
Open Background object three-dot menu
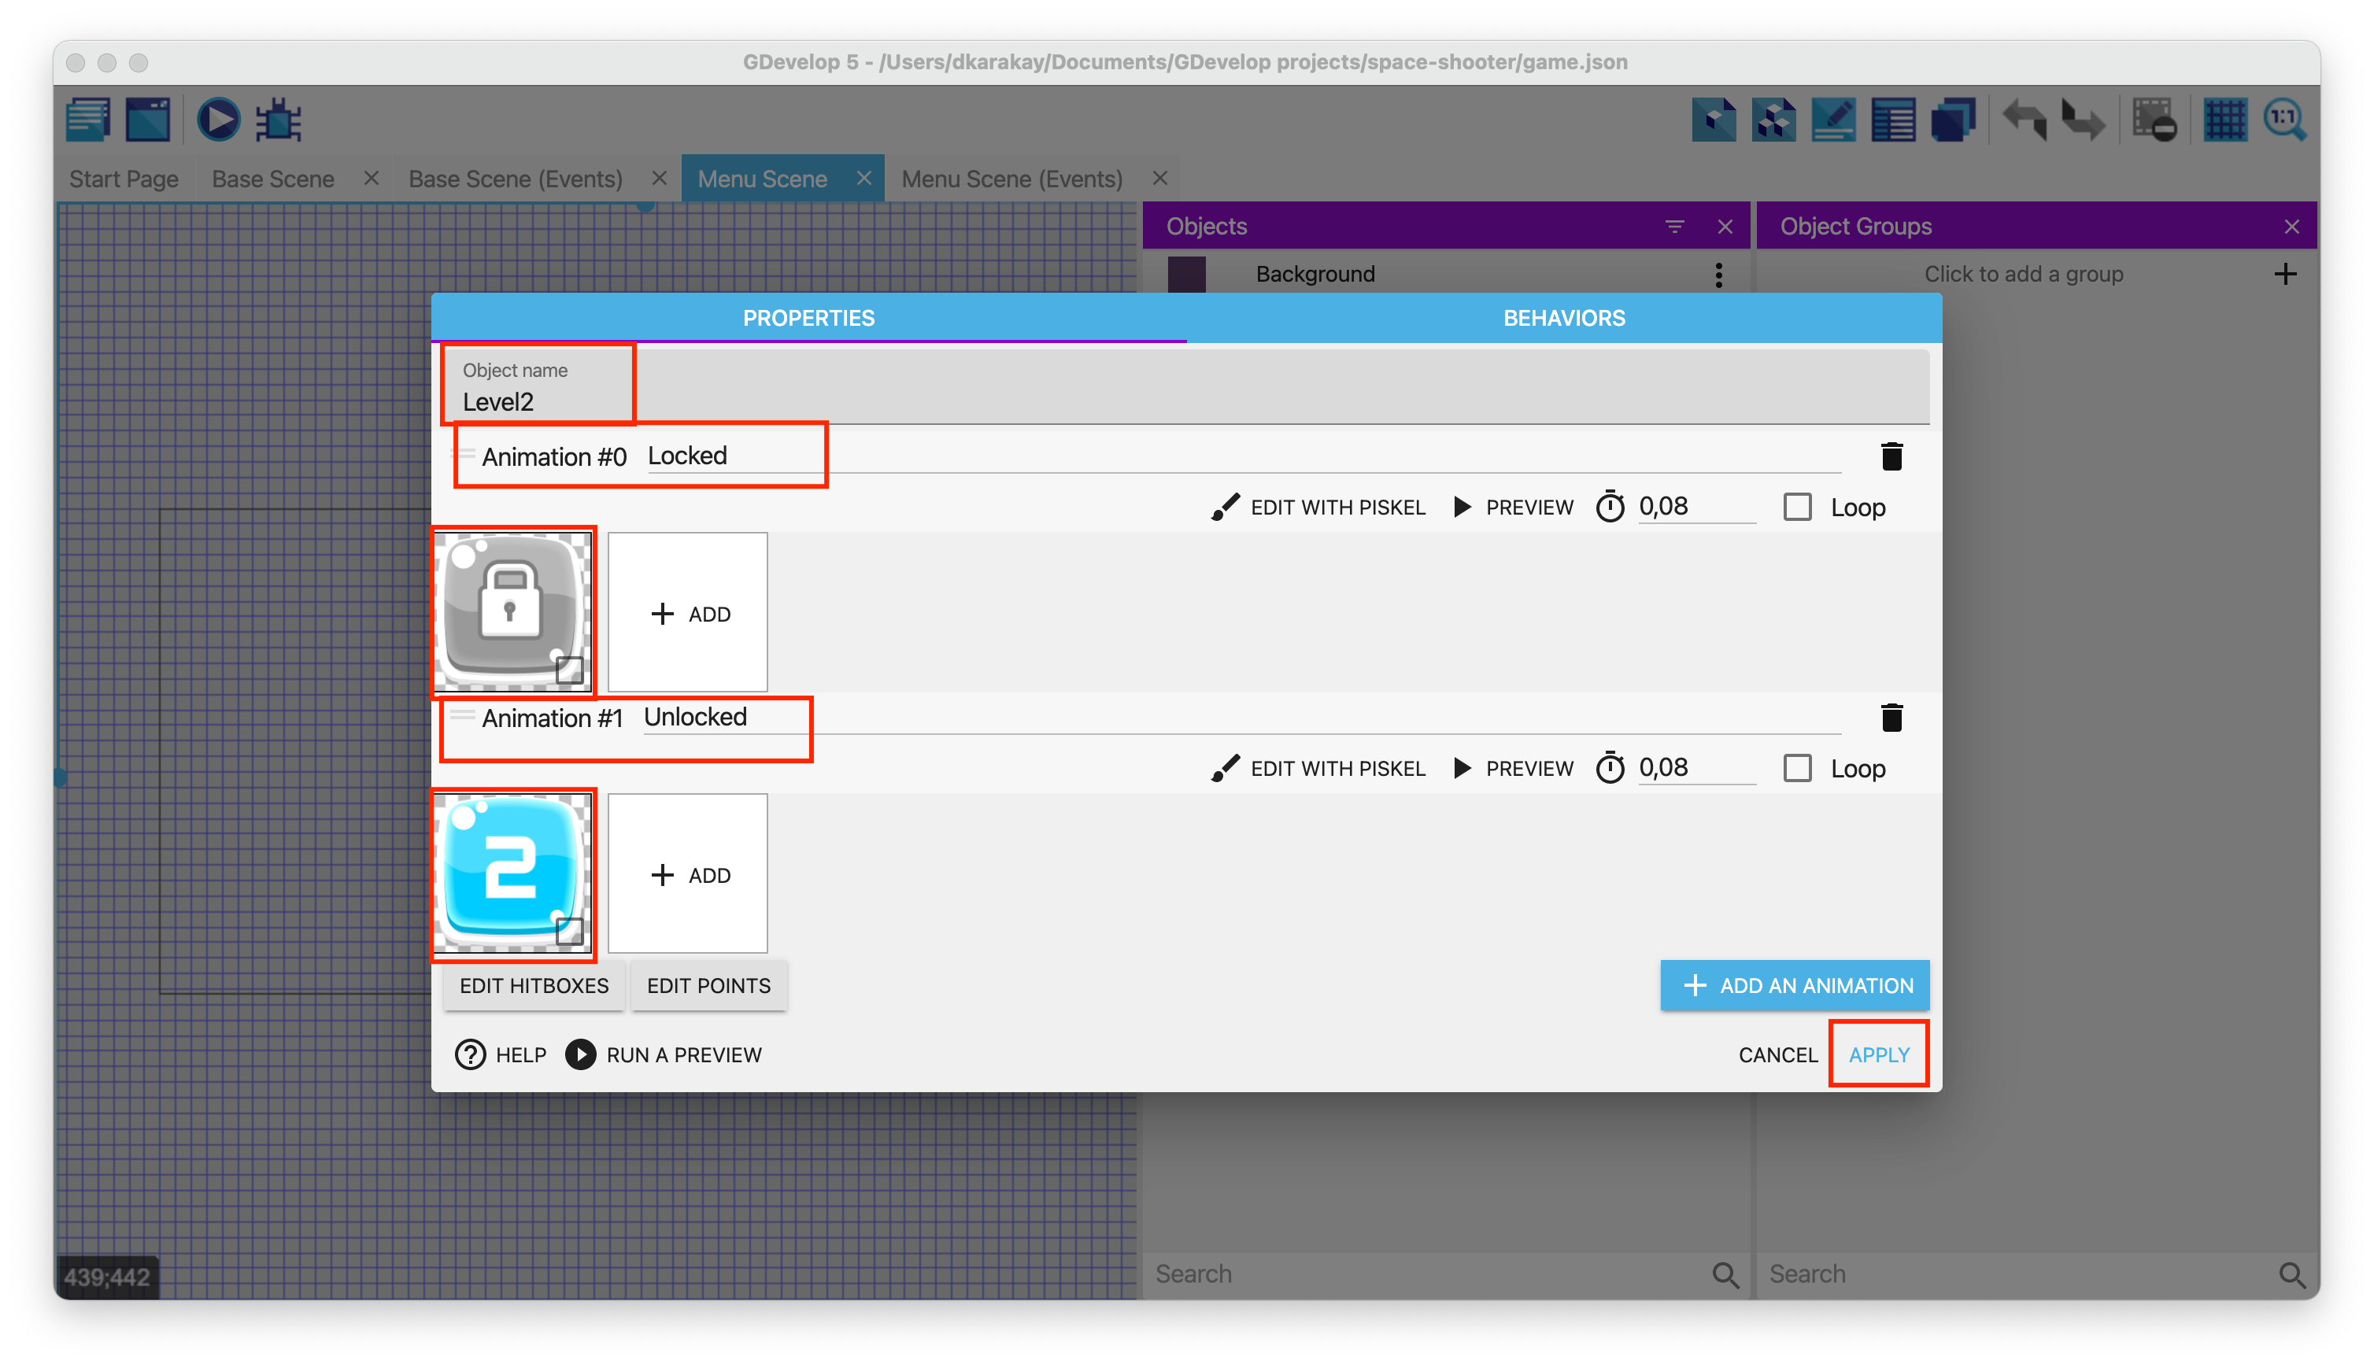click(1718, 275)
